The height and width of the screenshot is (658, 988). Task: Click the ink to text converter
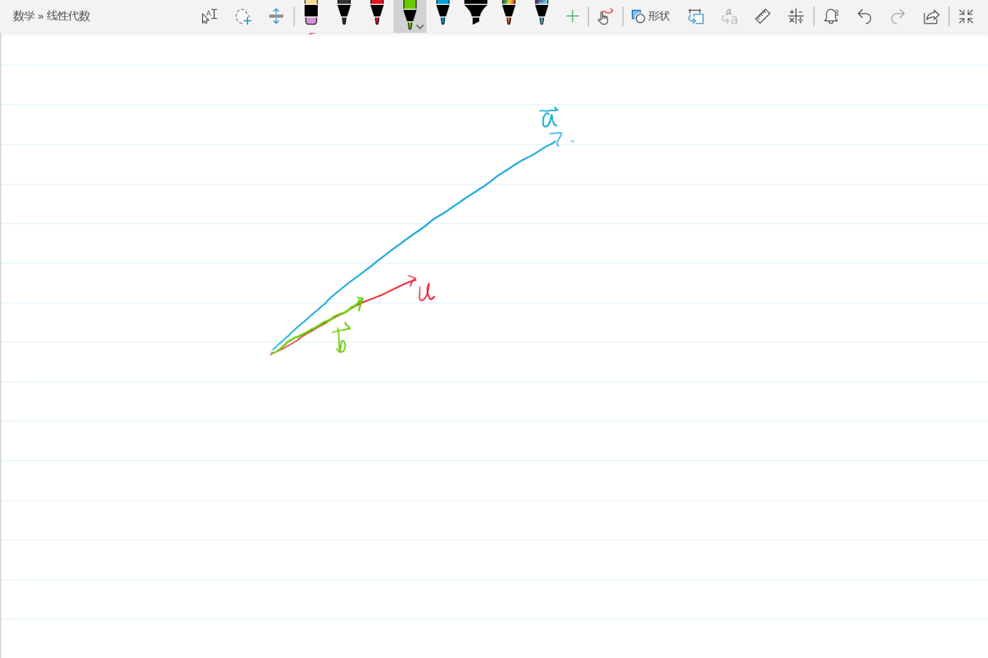click(729, 16)
